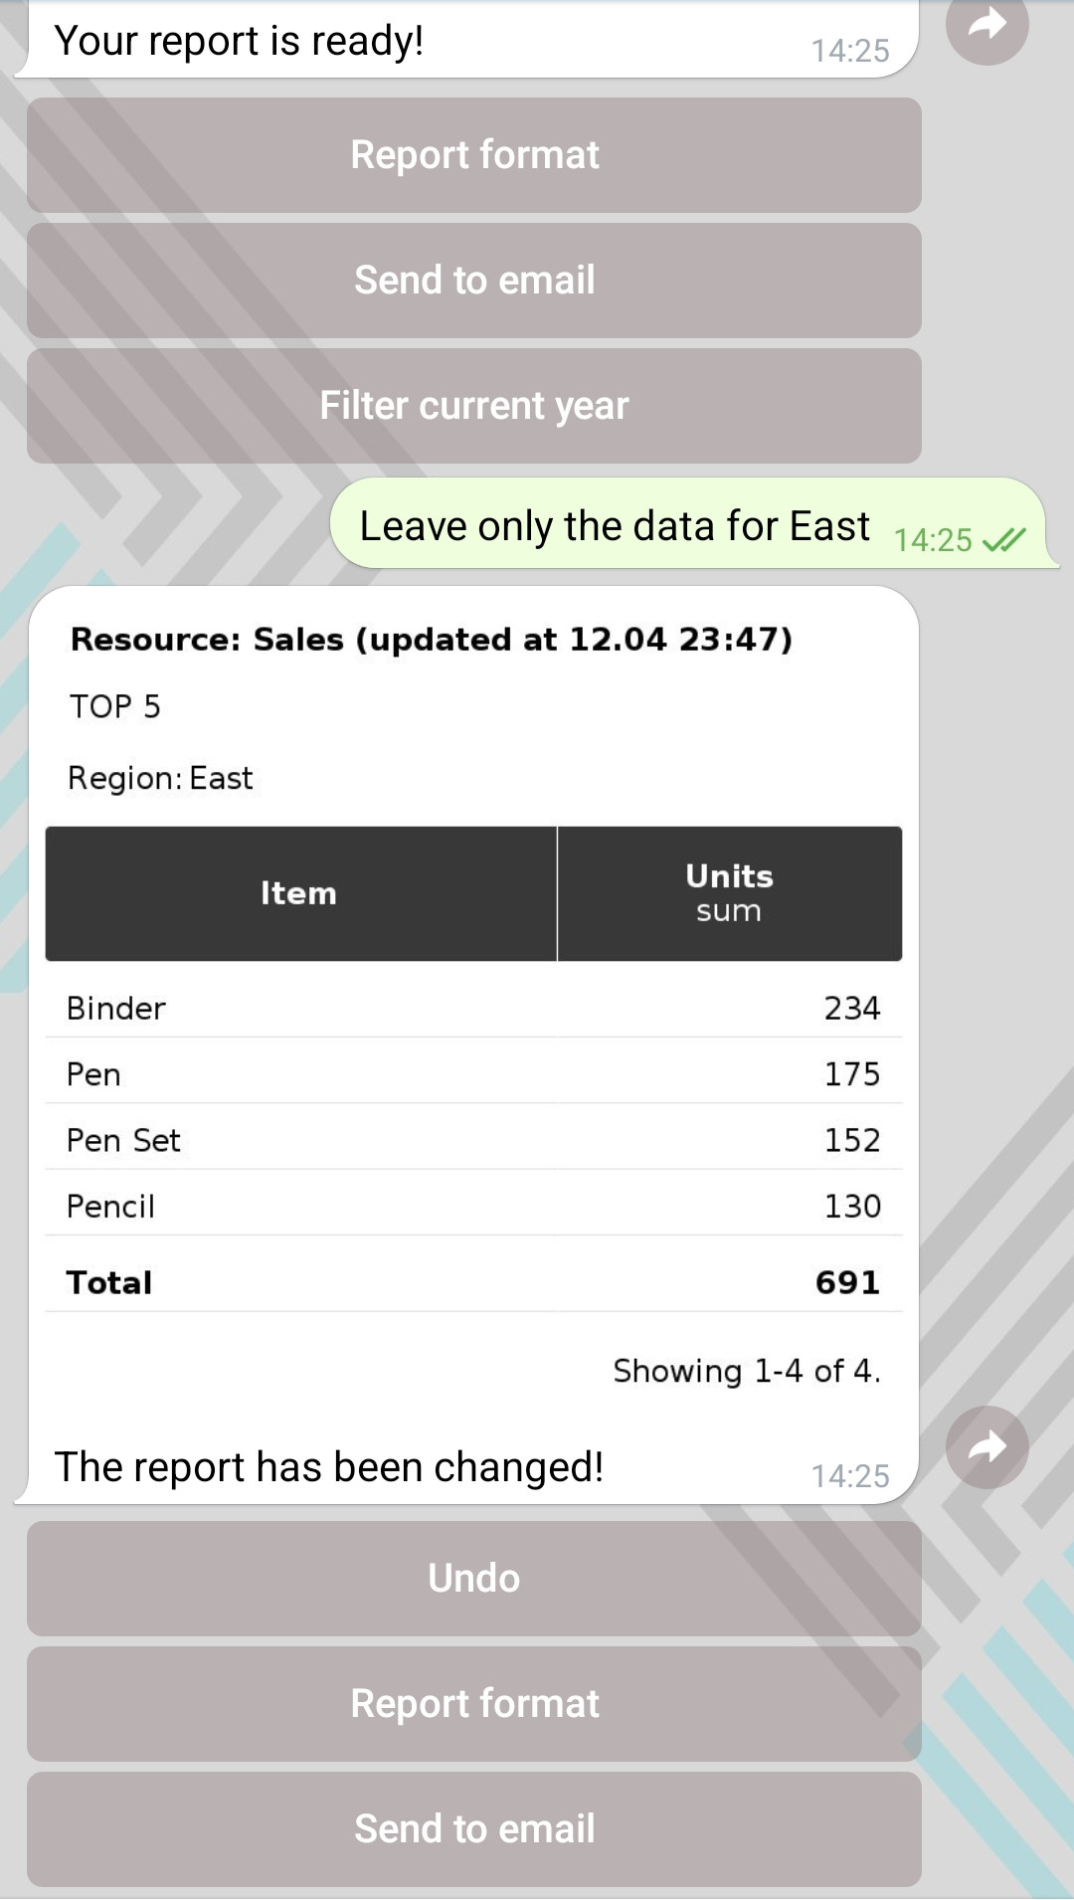This screenshot has height=1900, width=1074.
Task: Select the Pen Set table row
Action: [x=473, y=1140]
